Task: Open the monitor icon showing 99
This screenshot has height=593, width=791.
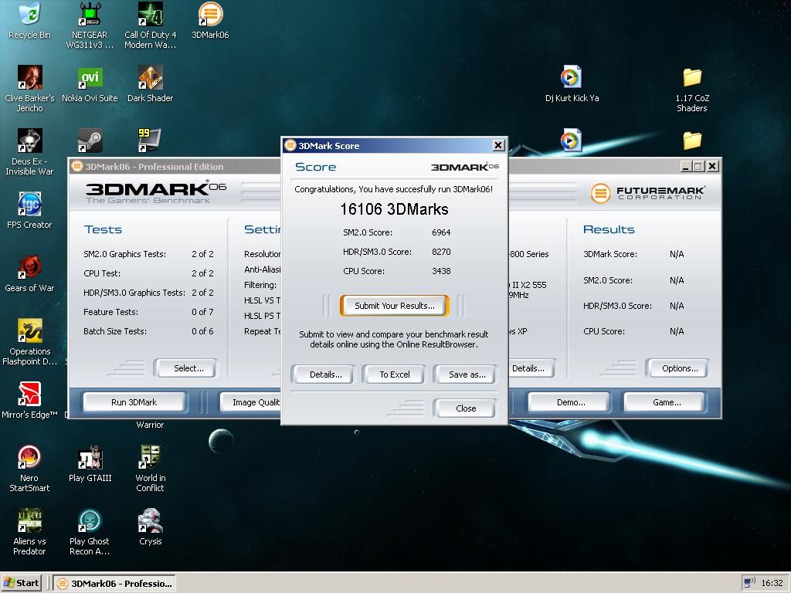Action: (150, 141)
